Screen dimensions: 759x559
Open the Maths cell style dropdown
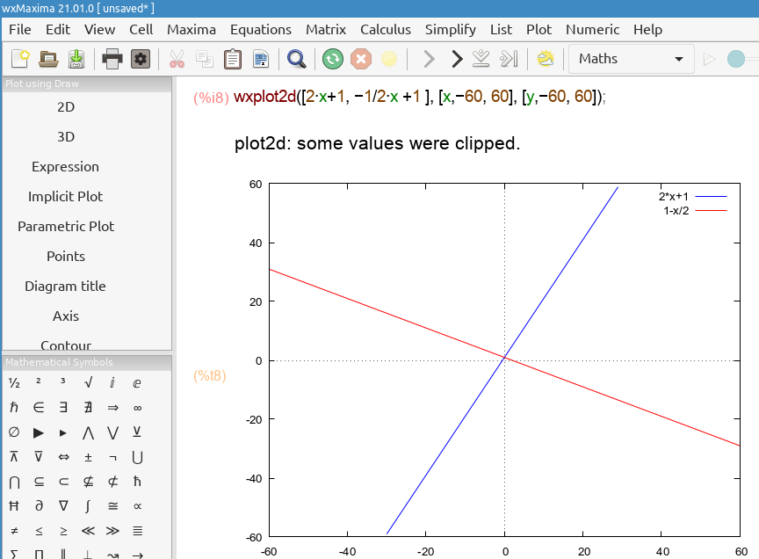pos(630,59)
